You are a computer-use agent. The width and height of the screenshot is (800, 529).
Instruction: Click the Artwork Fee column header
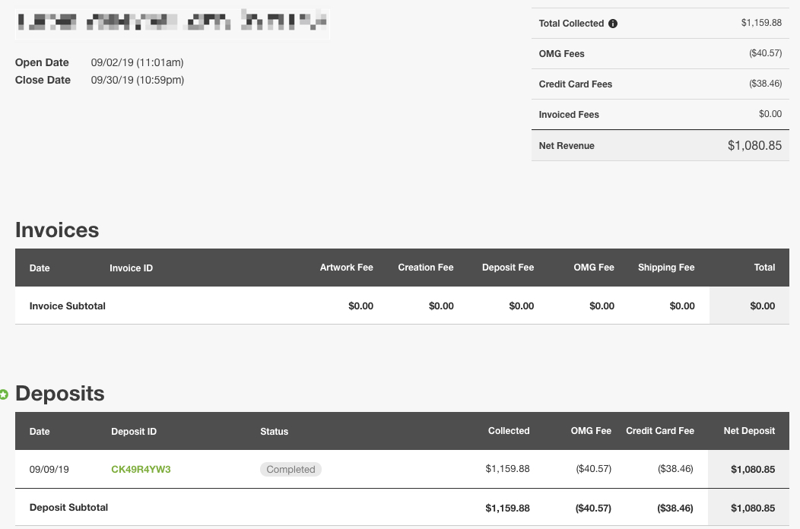pyautogui.click(x=347, y=268)
